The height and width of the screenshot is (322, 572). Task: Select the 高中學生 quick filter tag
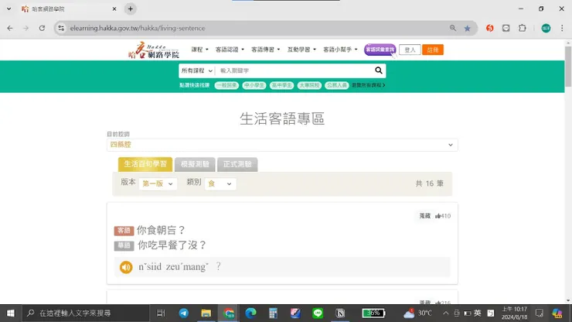tap(281, 85)
